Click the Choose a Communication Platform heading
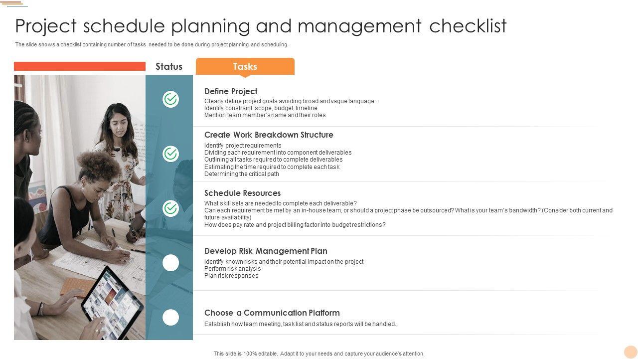Screen dimensions: 638x359 click(x=272, y=313)
